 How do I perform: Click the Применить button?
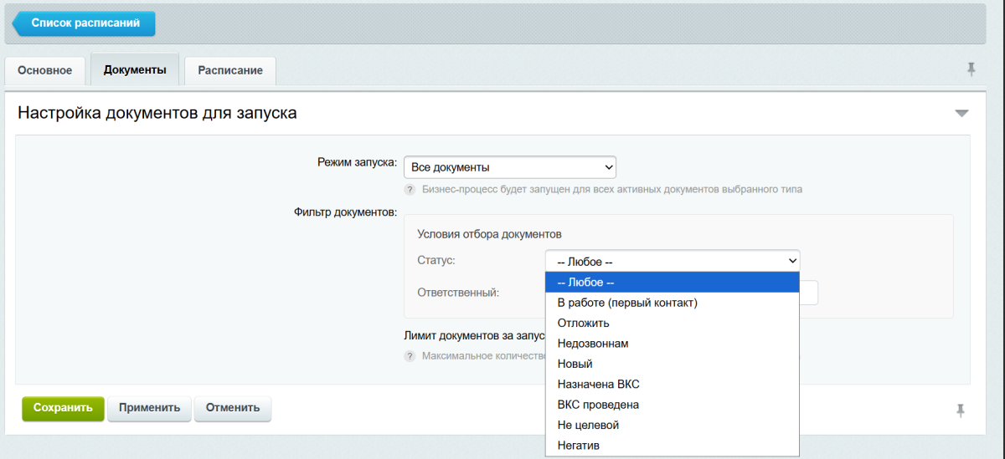click(x=150, y=409)
